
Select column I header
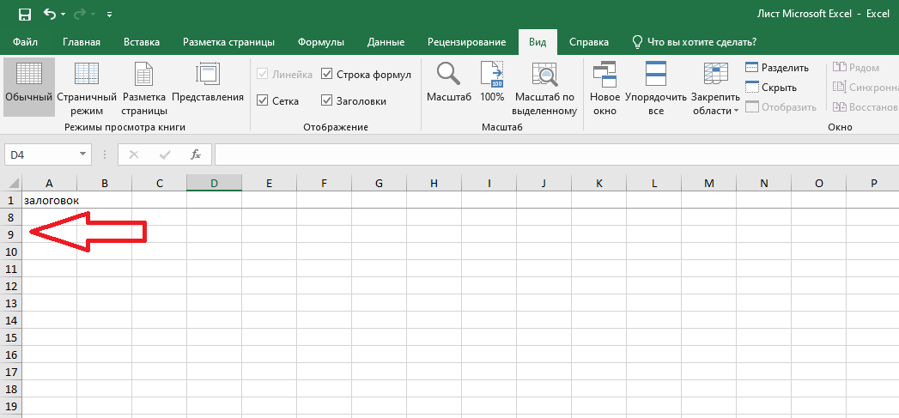489,184
